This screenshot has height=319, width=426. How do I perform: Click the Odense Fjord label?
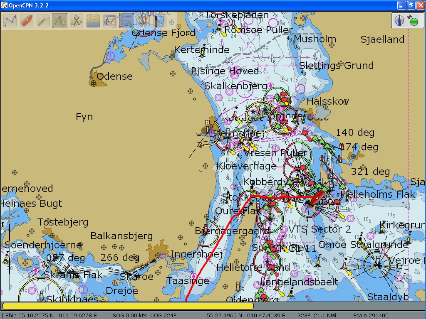[x=163, y=33]
